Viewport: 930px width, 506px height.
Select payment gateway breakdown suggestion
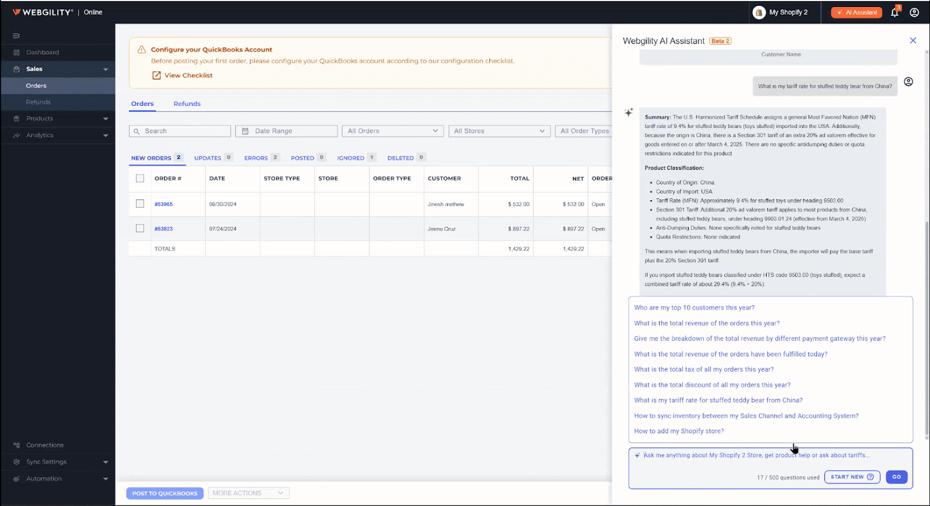tap(760, 338)
